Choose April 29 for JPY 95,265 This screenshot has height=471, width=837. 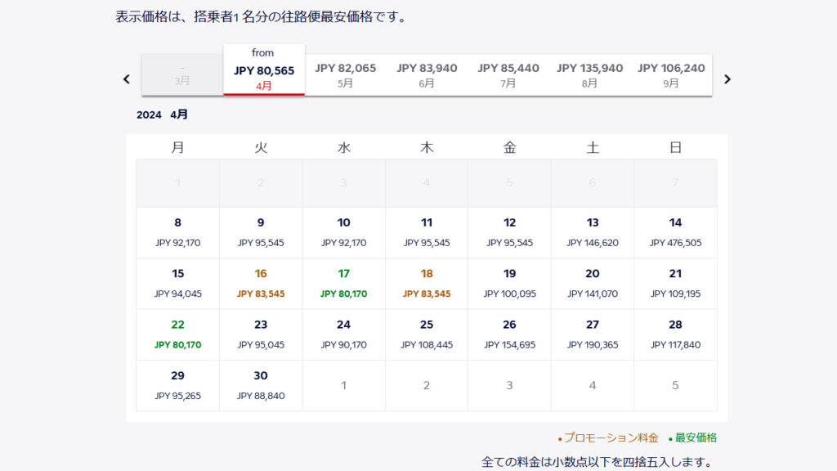click(x=178, y=385)
